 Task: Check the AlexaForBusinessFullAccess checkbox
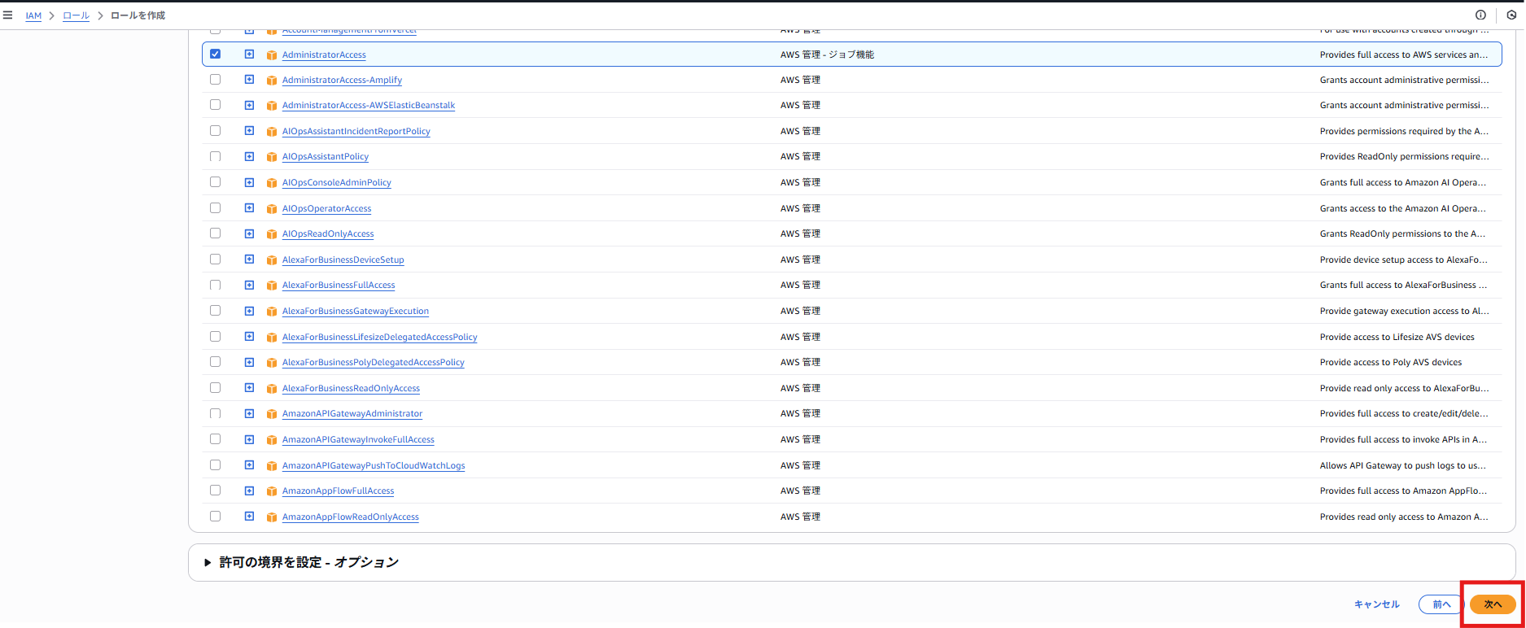215,285
